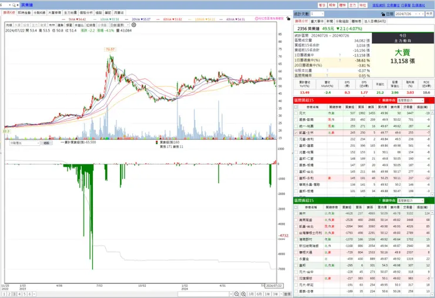This screenshot has height=298, width=435.
Task: Select layout page 6 at bottom left
Action: tap(29, 294)
